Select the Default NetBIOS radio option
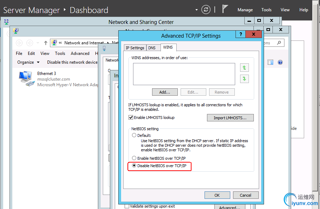 click(134, 135)
